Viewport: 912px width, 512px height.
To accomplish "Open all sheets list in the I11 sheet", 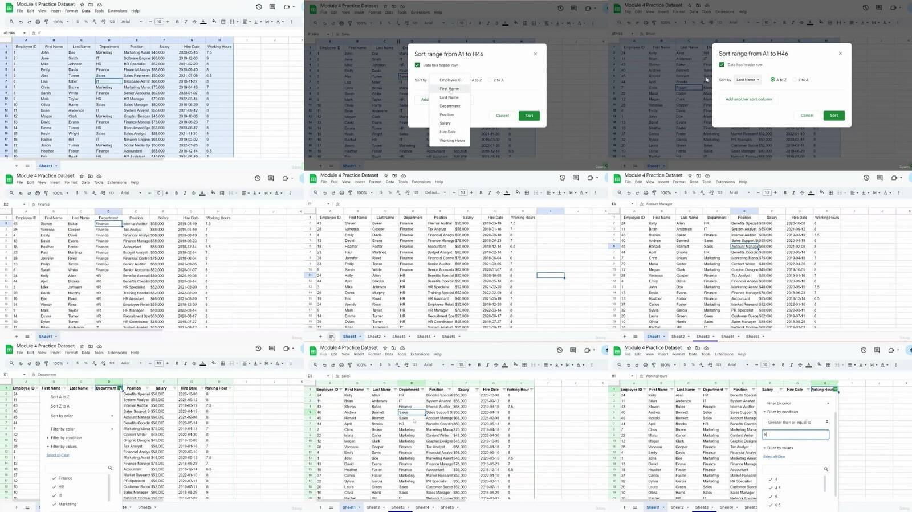I will (x=331, y=337).
